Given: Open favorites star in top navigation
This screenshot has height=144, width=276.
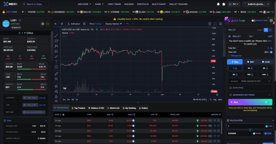Looking at the screenshot, I should point(224,4).
